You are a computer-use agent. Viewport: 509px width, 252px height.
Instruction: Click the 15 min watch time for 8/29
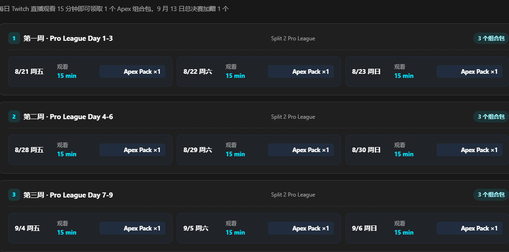point(235,154)
